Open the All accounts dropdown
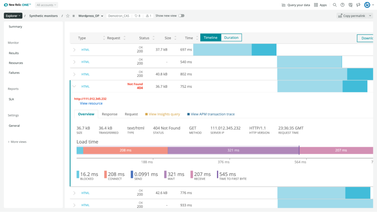 pos(46,5)
